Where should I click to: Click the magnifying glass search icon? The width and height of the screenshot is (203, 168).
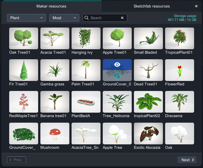click(87, 18)
